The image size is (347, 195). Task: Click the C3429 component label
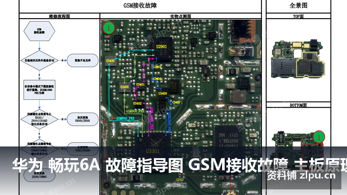(x=176, y=102)
